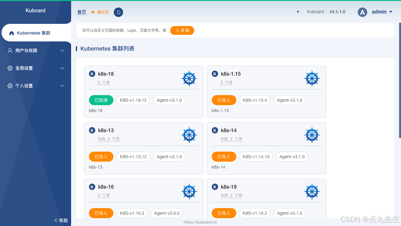
Task: Open the k8s-16 cluster title
Action: pos(106,187)
